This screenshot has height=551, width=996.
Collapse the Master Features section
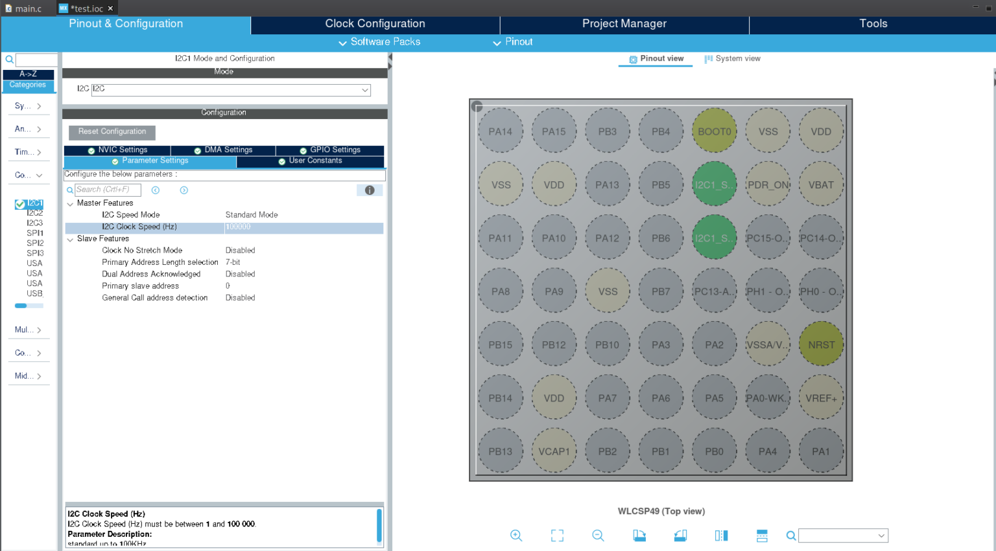70,203
